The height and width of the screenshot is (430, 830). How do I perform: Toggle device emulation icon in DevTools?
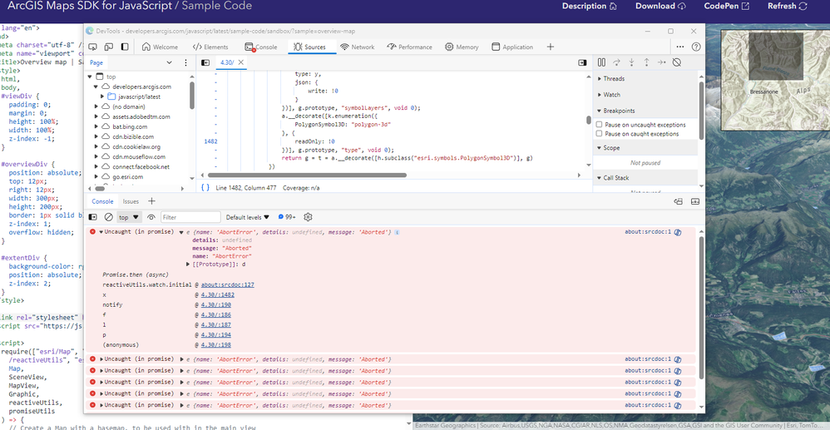pos(111,47)
